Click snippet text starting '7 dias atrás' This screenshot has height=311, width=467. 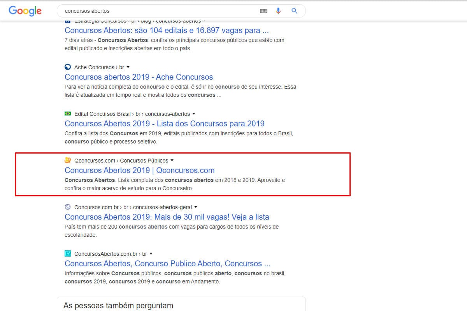click(174, 44)
